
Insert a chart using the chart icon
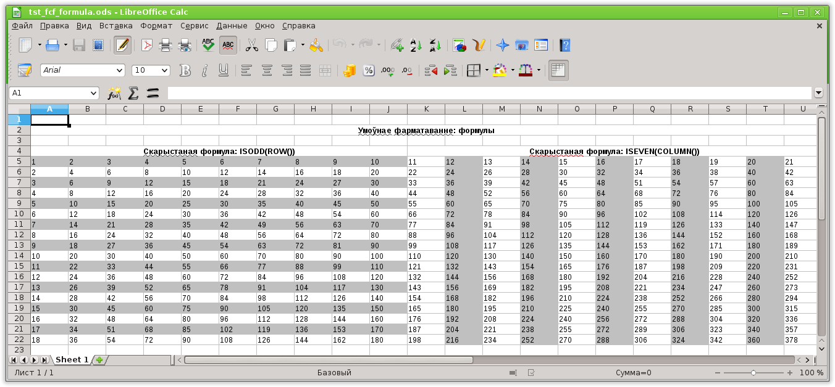(x=459, y=45)
